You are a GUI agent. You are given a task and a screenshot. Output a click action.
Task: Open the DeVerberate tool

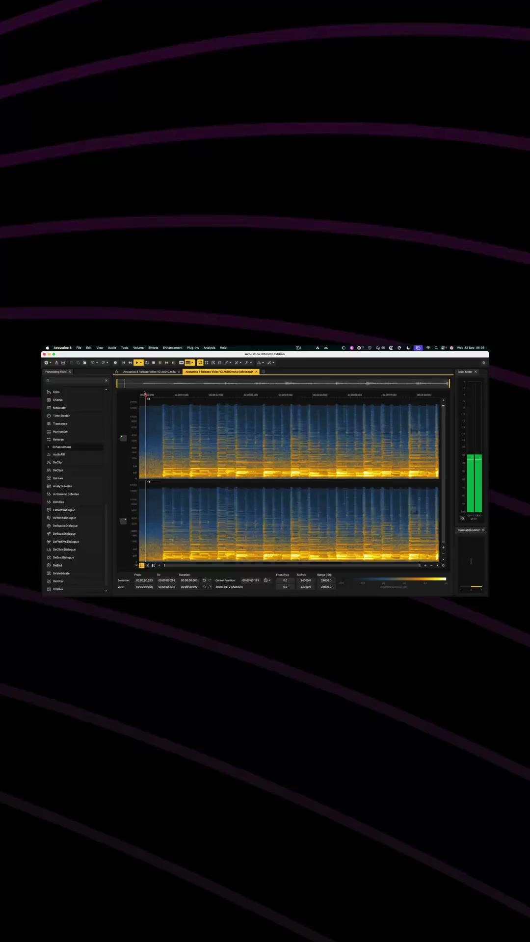click(61, 573)
